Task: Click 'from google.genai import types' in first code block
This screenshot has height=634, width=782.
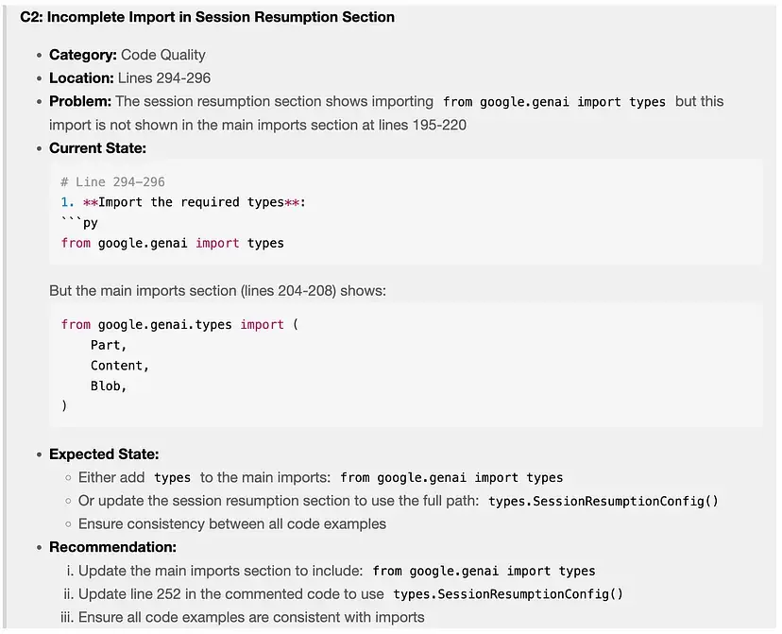Action: pyautogui.click(x=172, y=243)
